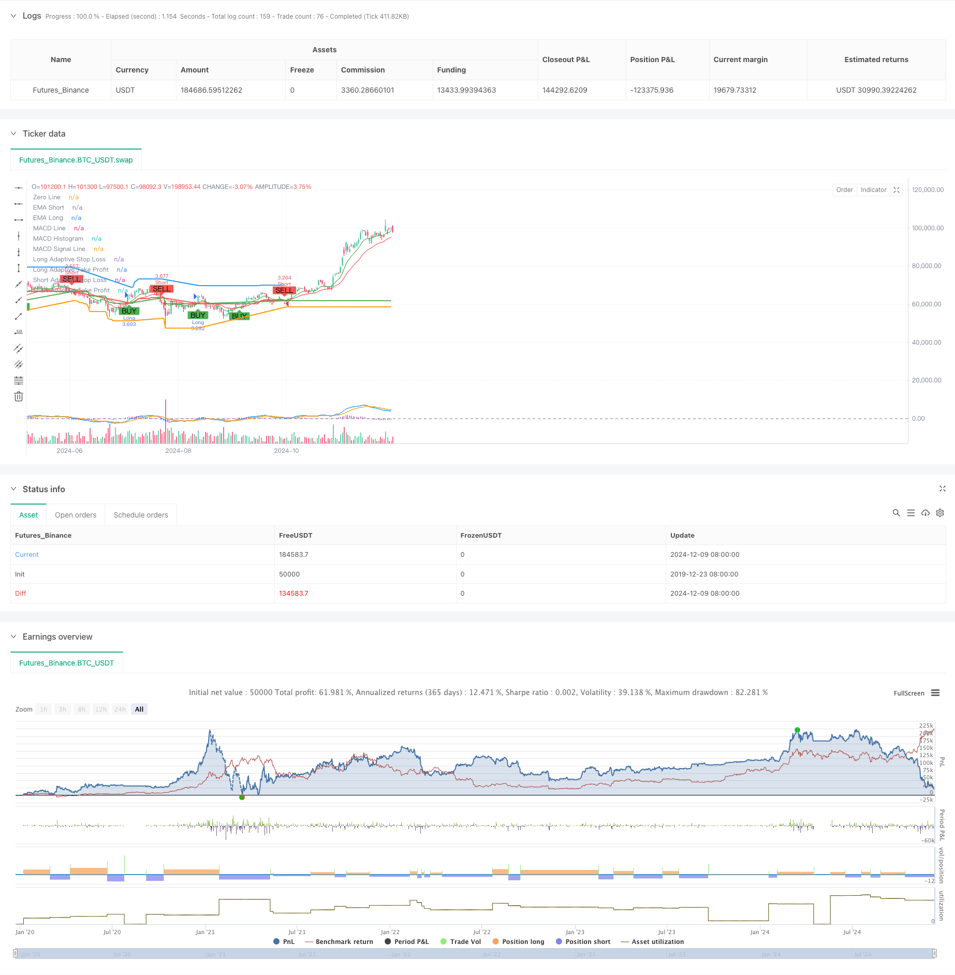Image resolution: width=955 pixels, height=975 pixels.
Task: Switch to the Schedule orders tab
Action: (x=141, y=515)
